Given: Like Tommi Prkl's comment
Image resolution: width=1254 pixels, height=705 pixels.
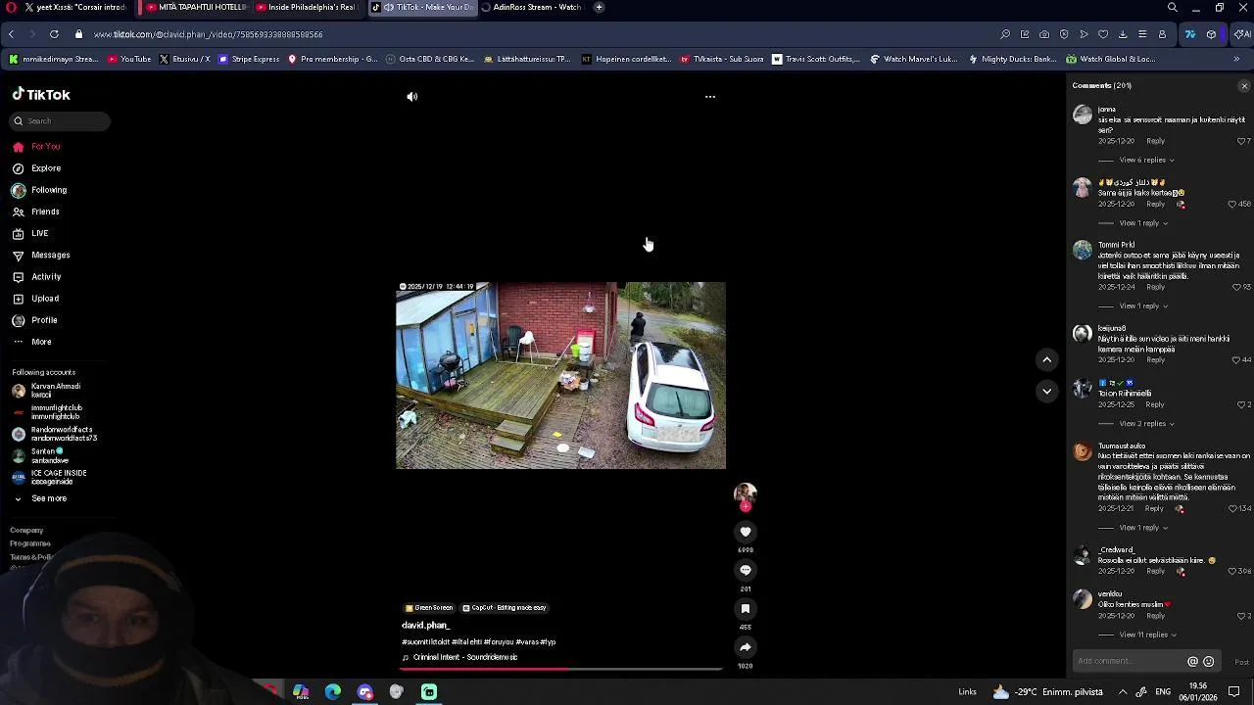Looking at the screenshot, I should [1236, 287].
